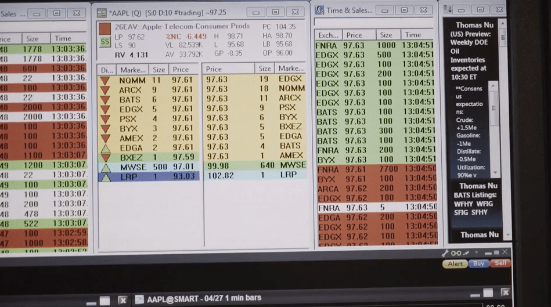The height and width of the screenshot is (307, 551).
Task: Sort Time & Sales by the Time header
Action: pyautogui.click(x=418, y=35)
